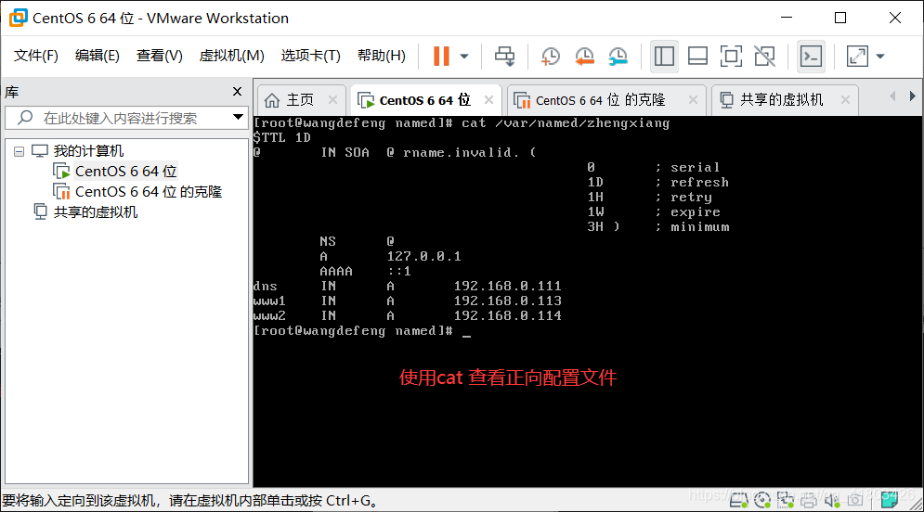924x512 pixels.
Task: Open the 文件(F) menu
Action: coord(36,56)
